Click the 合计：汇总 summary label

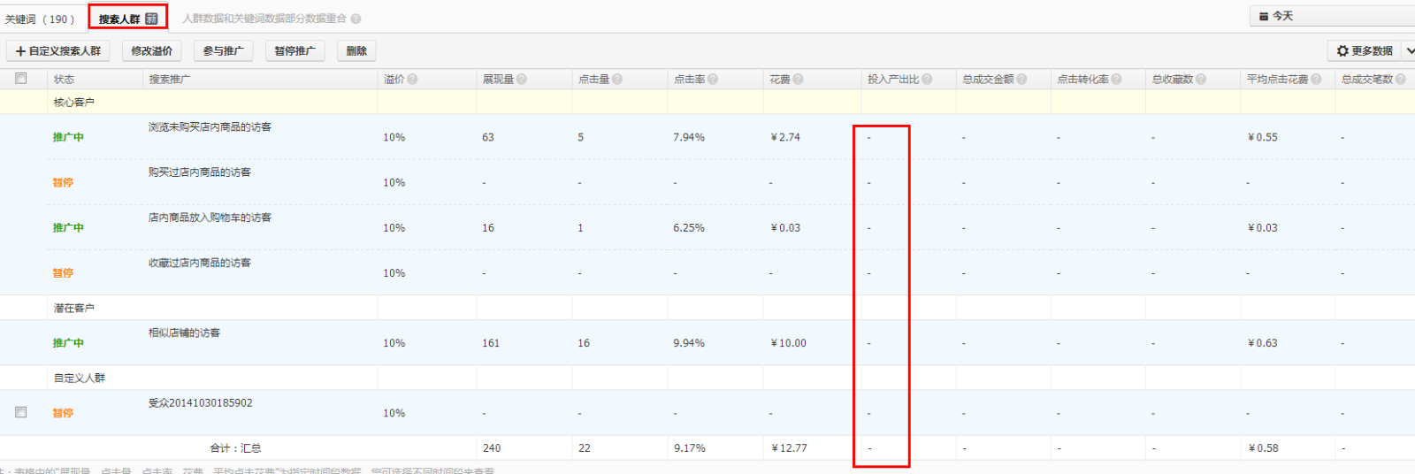pyautogui.click(x=235, y=448)
